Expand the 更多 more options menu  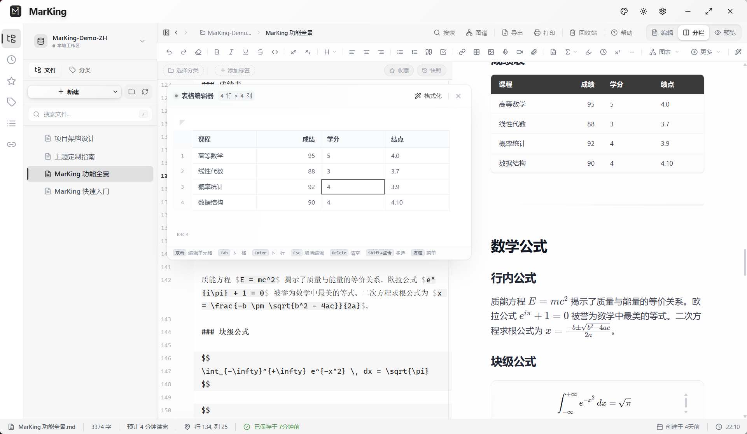[706, 52]
